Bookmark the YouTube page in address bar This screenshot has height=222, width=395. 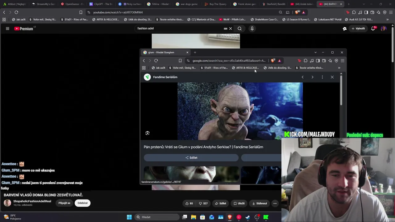[81, 12]
